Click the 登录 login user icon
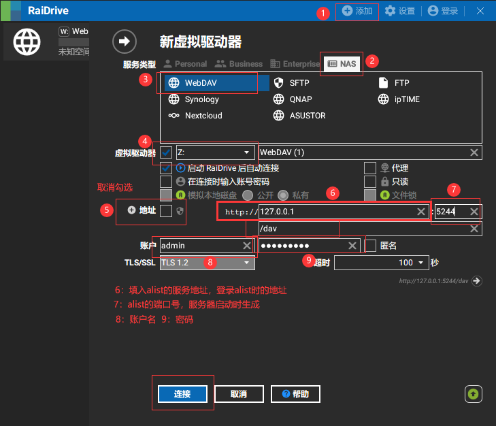496x426 pixels. tap(433, 11)
